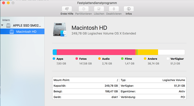Click the large Macintosh HD disk image
The image size is (194, 106).
pyautogui.click(x=60, y=30)
